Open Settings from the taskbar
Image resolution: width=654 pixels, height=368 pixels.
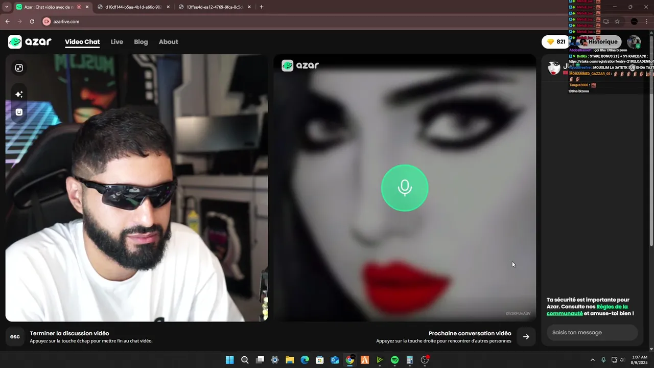(275, 360)
